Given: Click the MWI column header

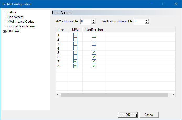Looking at the screenshot, I should pos(76,30).
